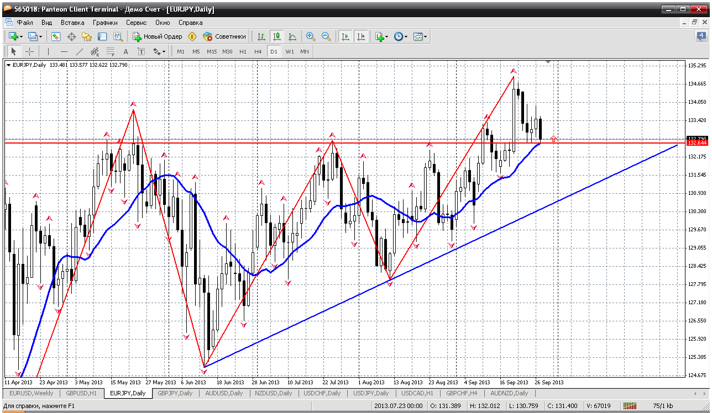The height and width of the screenshot is (413, 712).
Task: Open the Templates dropdown
Action: coord(420,36)
